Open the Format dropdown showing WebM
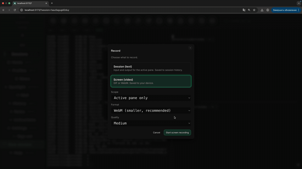The image size is (302, 169). [x=151, y=110]
